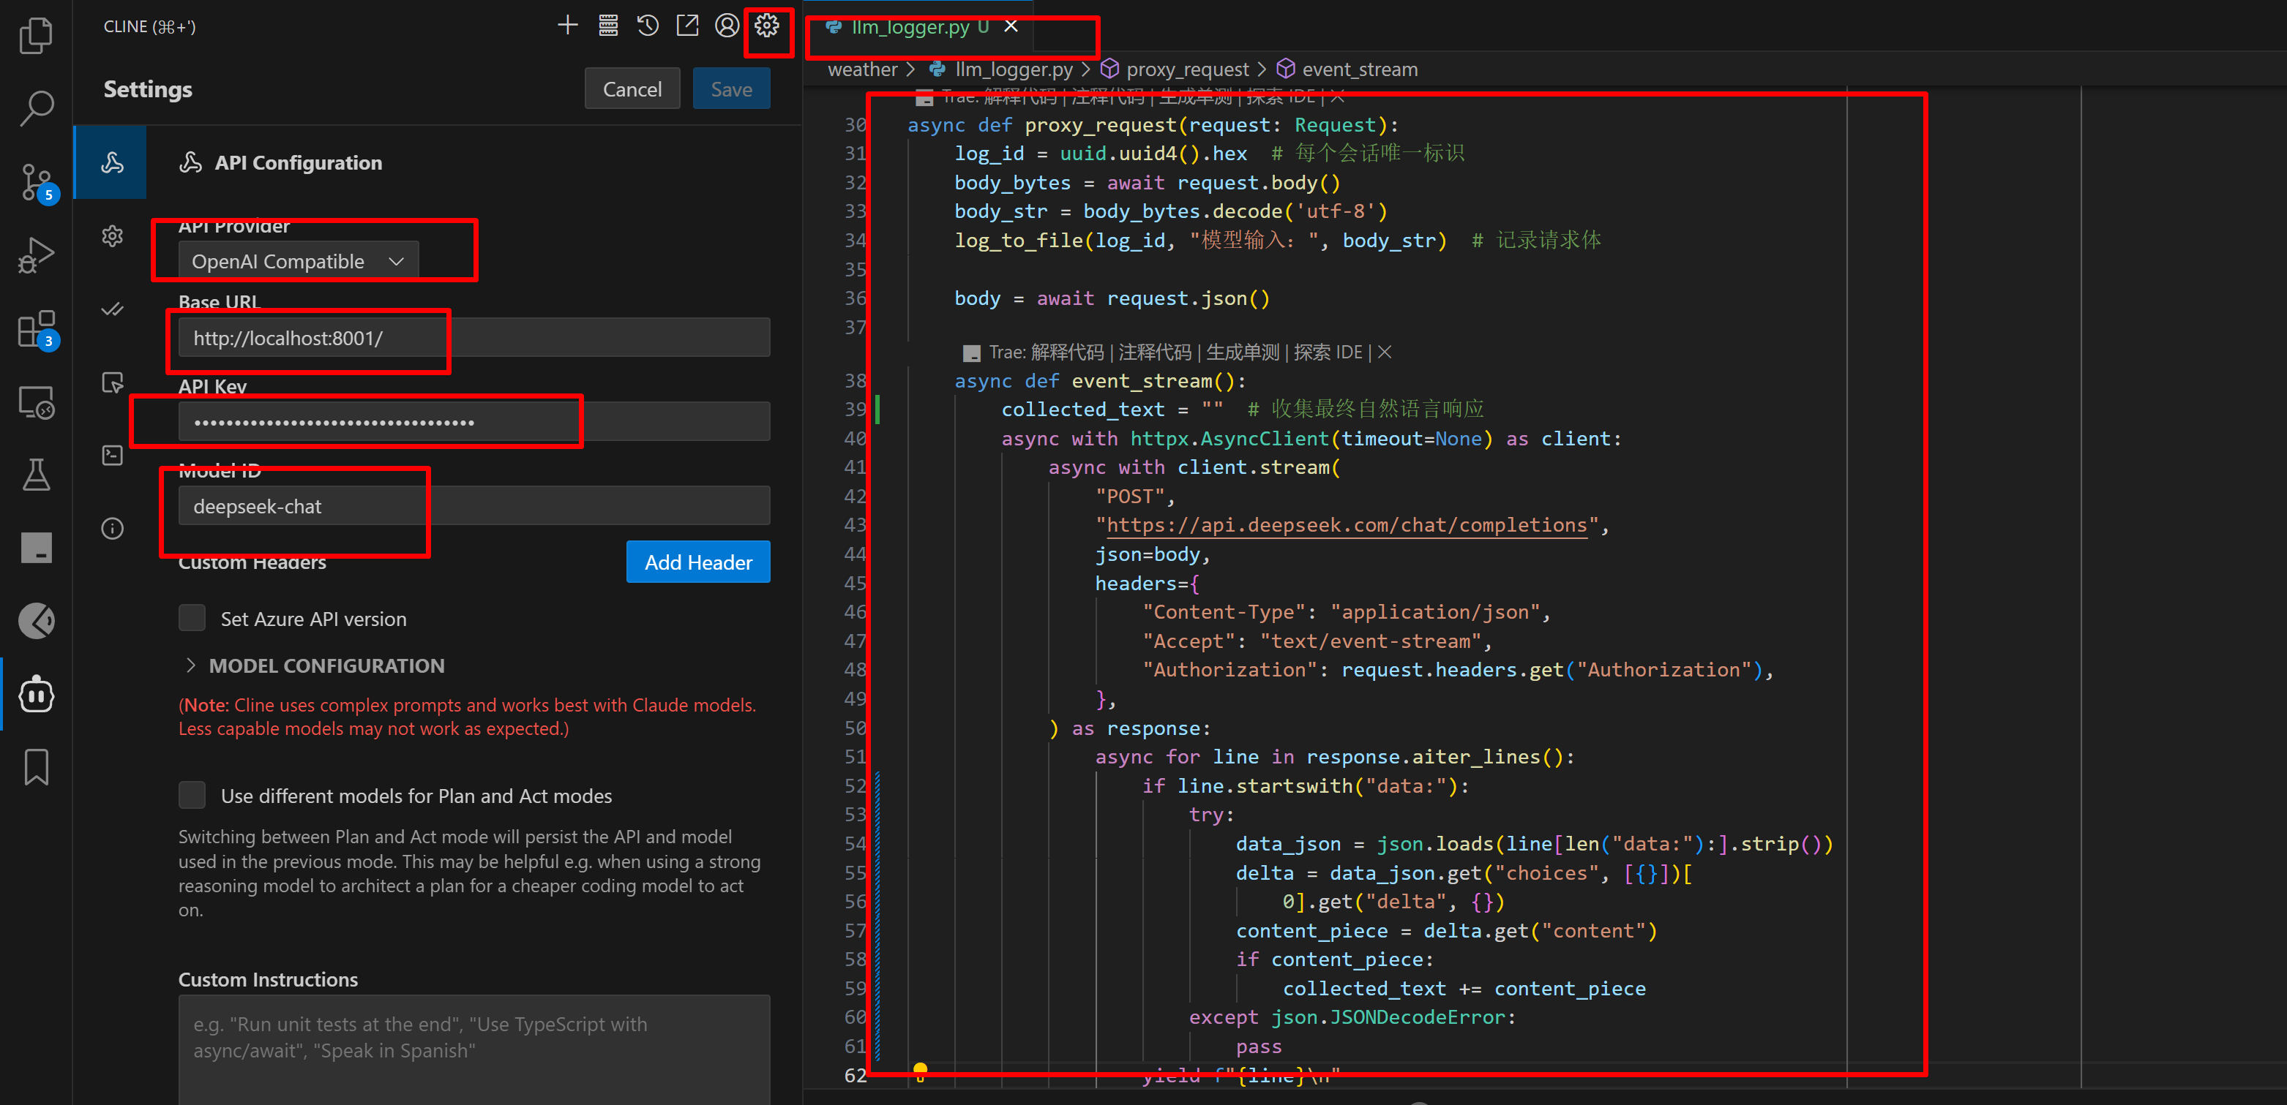Open the Extensions view icon
The image size is (2287, 1105).
[x=36, y=329]
